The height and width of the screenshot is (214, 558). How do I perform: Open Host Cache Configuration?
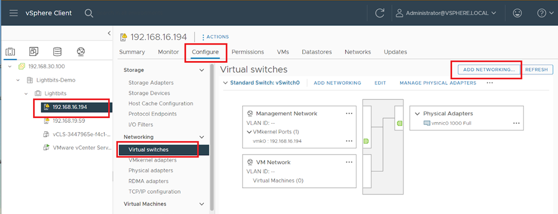click(161, 104)
